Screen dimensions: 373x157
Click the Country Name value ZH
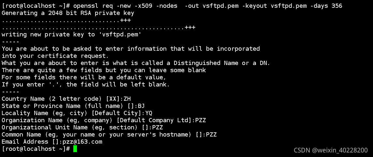click(x=127, y=99)
